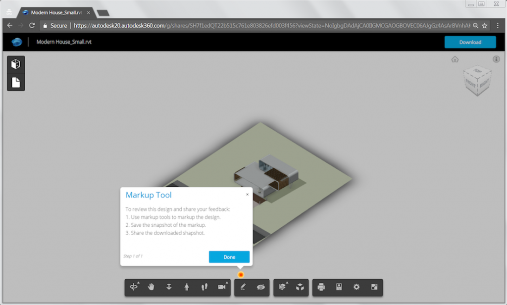Click the ViewCube RIGHT face

[x=484, y=84]
